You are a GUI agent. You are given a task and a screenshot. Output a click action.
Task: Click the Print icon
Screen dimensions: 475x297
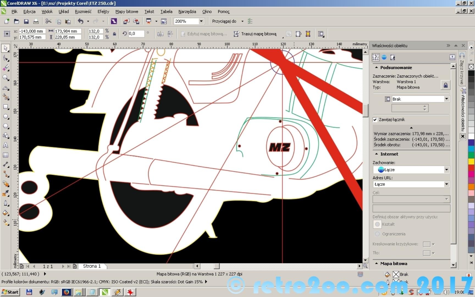[36, 21]
